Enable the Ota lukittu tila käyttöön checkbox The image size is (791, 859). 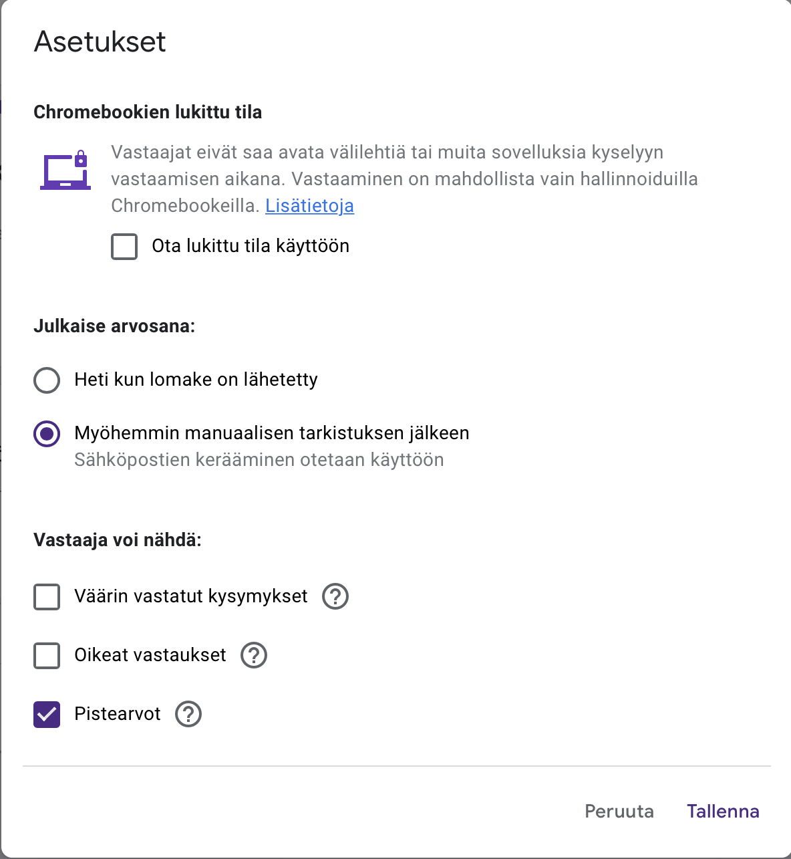coord(124,246)
